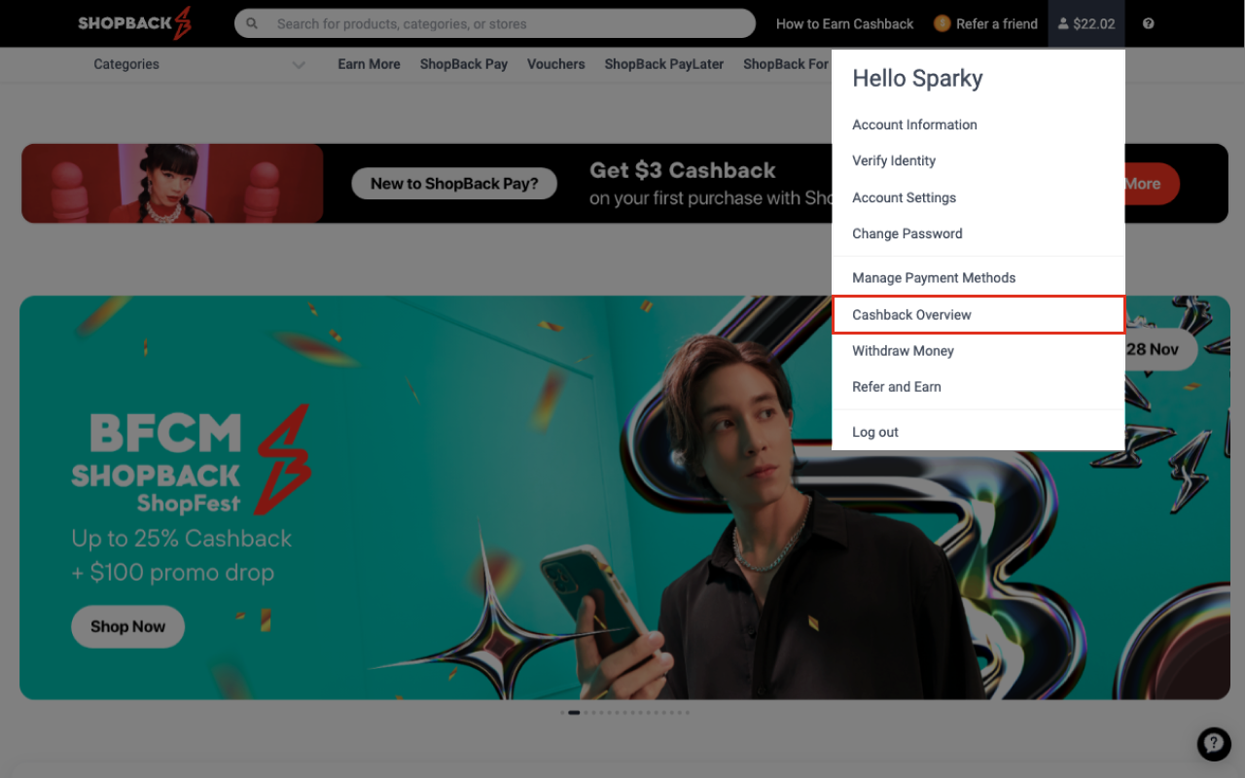Viewport: 1245px width, 778px height.
Task: Open the Vouchers tab
Action: [x=555, y=64]
